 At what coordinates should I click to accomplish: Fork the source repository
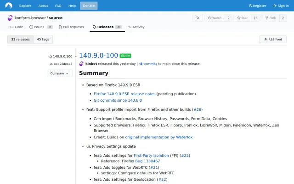tap(271, 18)
